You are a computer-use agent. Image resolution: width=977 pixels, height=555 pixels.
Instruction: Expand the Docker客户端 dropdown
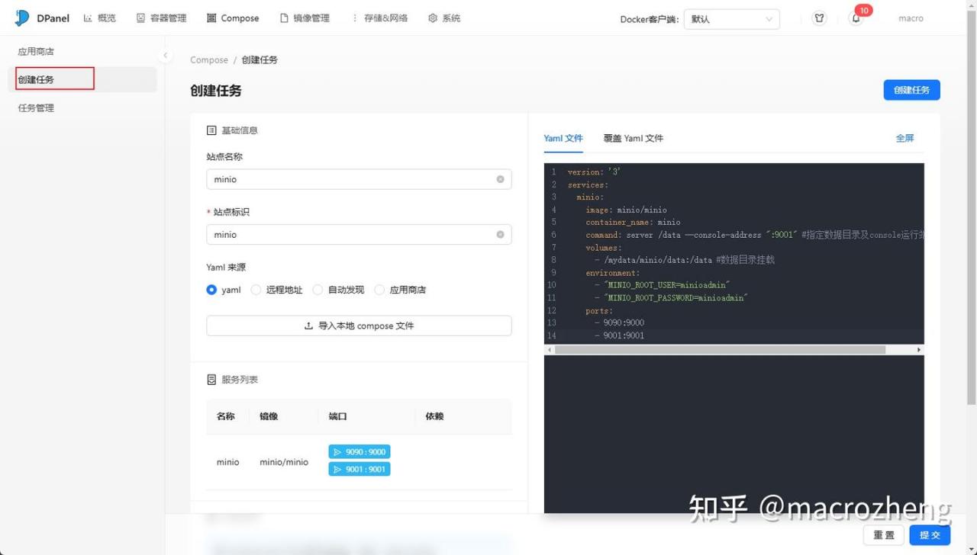click(731, 19)
